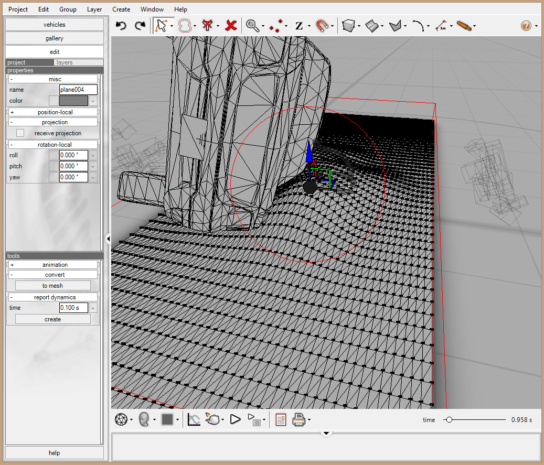Click the head model icon
The height and width of the screenshot is (465, 544).
point(144,419)
